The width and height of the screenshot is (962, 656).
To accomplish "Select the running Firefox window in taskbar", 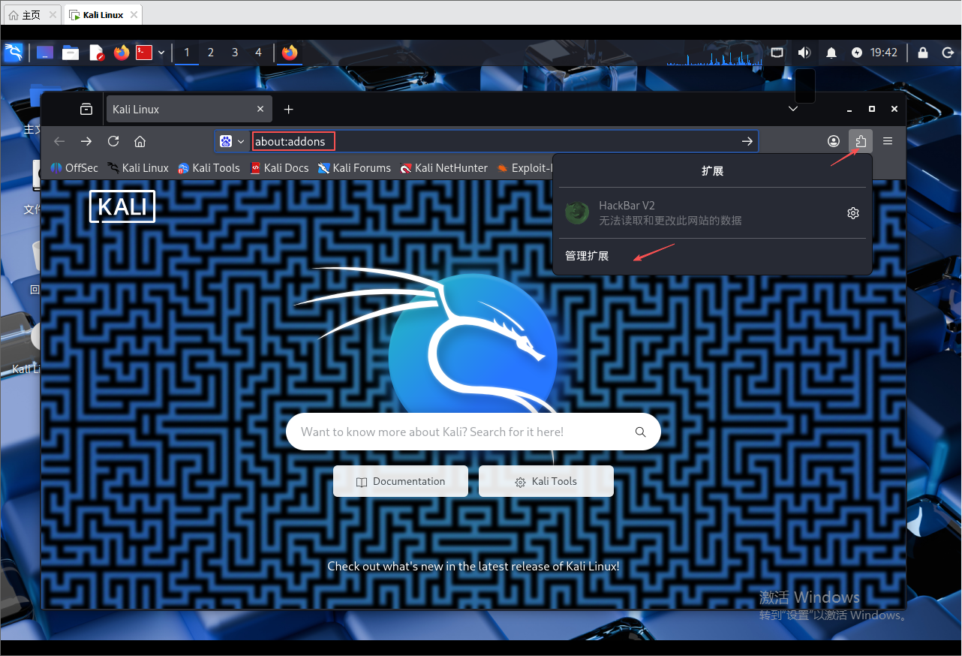I will coord(290,53).
